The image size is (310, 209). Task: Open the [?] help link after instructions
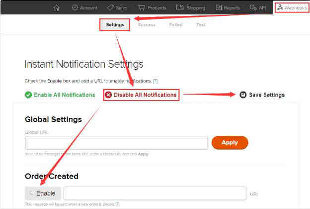(155, 81)
